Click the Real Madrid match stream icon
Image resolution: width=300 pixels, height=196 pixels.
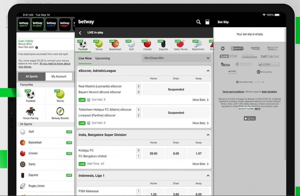(x=89, y=100)
